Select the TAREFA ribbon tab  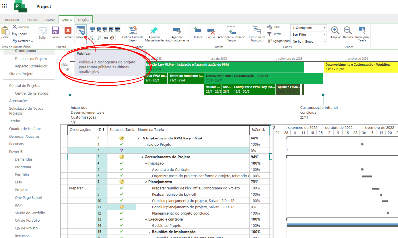pos(67,20)
